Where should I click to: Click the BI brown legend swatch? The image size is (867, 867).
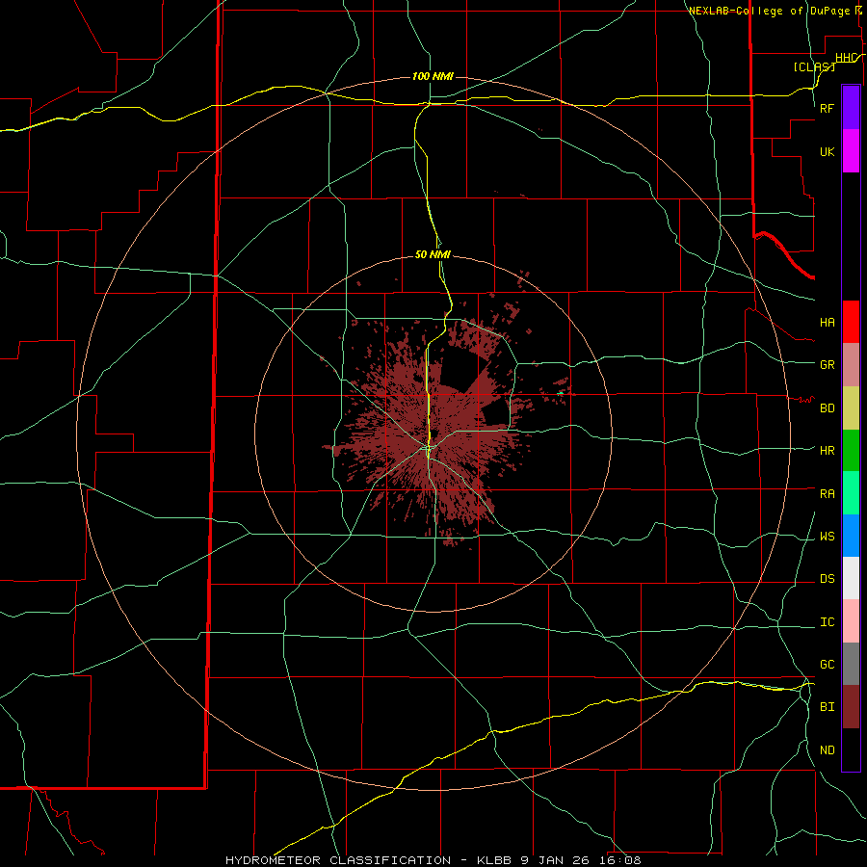point(851,707)
